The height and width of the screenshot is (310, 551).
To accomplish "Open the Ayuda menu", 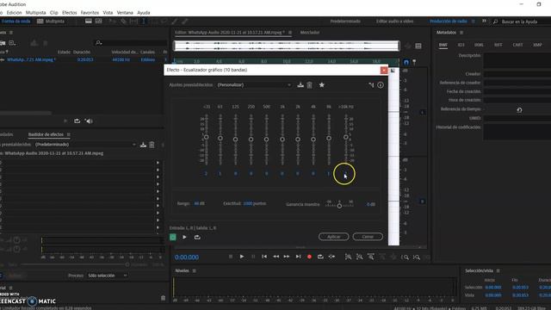I will pos(144,13).
